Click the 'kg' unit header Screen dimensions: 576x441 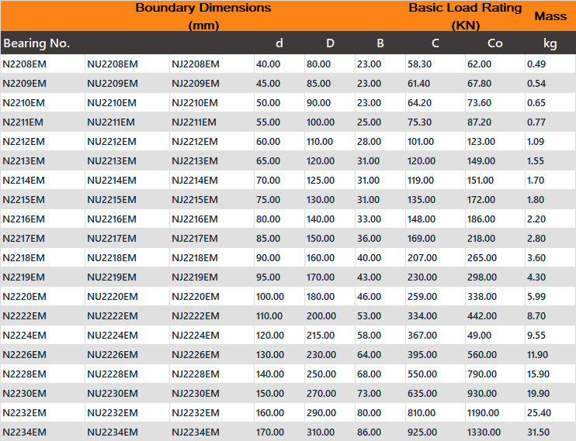[550, 43]
